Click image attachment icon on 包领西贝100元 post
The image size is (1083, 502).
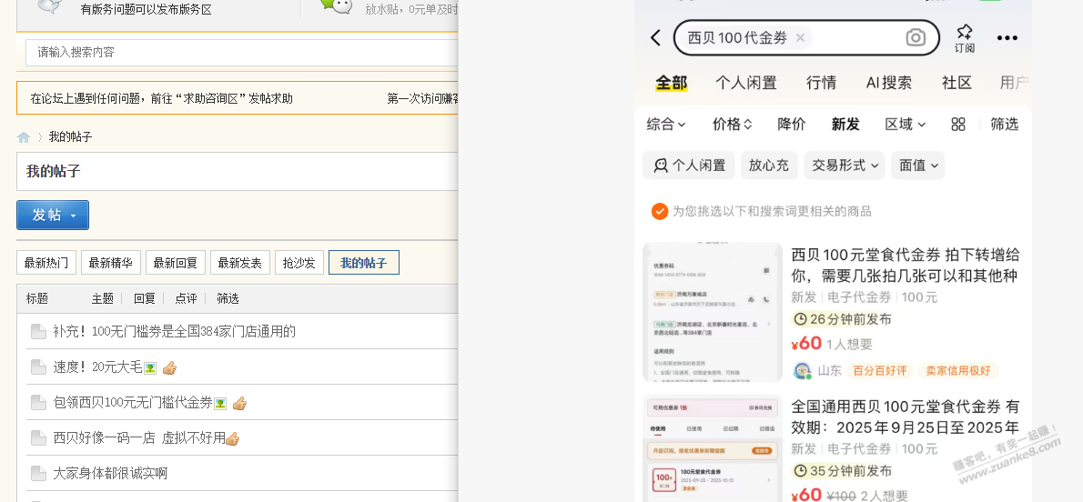coord(220,403)
